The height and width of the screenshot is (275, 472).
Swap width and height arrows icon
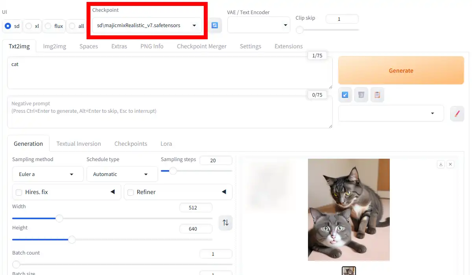(x=225, y=223)
